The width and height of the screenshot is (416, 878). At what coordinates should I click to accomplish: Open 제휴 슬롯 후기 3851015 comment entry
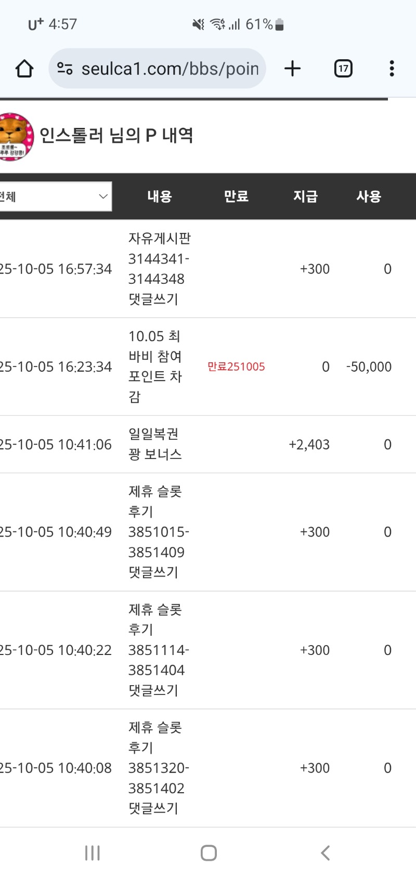pyautogui.click(x=158, y=532)
